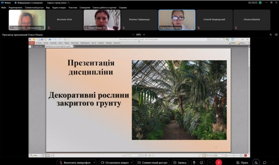Collapse menu bar via Скрыть строку меню

tap(58, 3)
